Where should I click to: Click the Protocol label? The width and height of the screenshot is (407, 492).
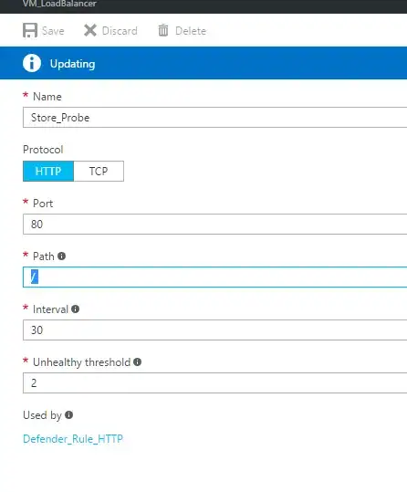click(43, 150)
